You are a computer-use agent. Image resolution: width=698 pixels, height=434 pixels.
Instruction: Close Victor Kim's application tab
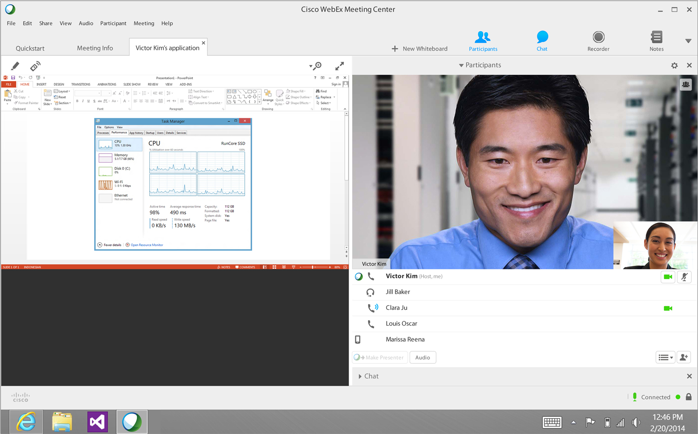click(x=203, y=43)
